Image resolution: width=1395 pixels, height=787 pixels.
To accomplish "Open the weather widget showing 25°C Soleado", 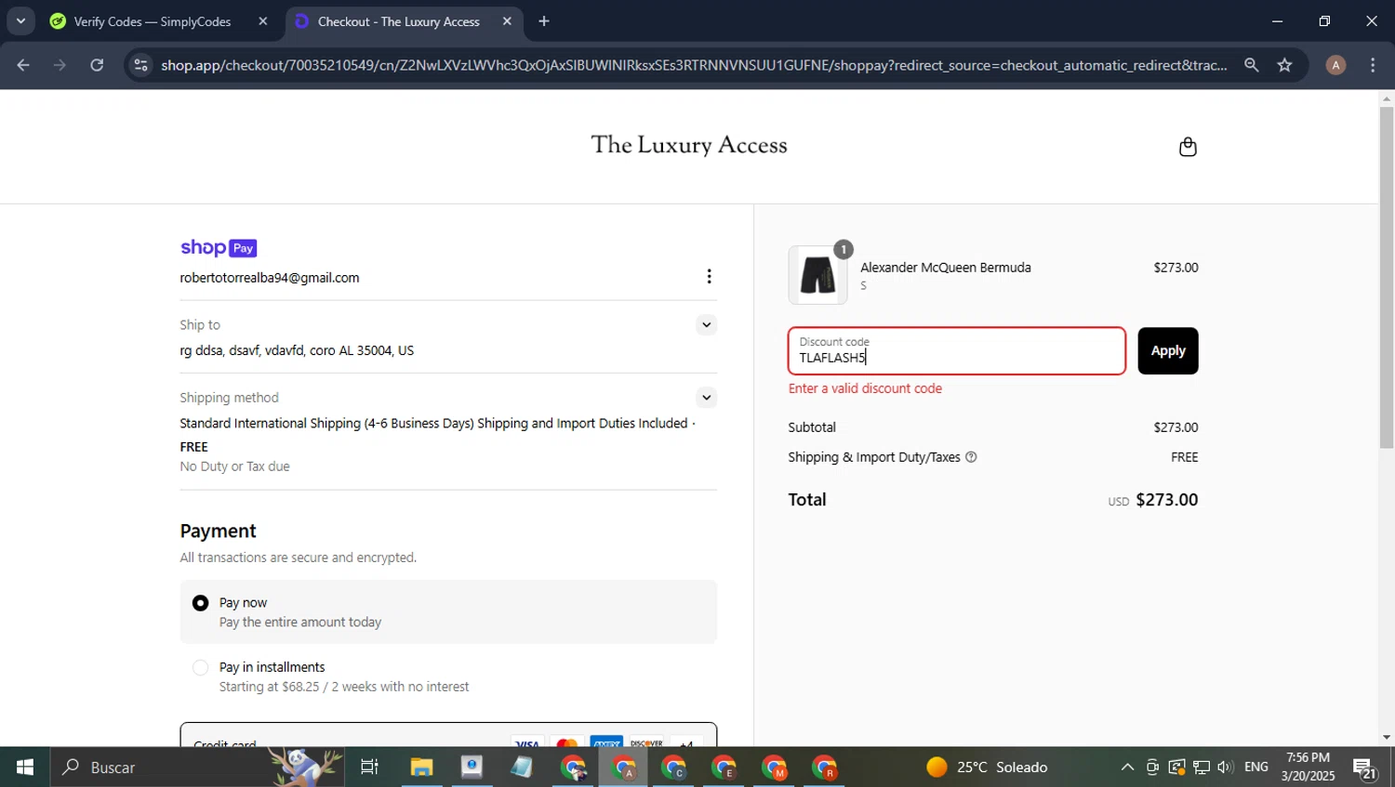I will [987, 767].
